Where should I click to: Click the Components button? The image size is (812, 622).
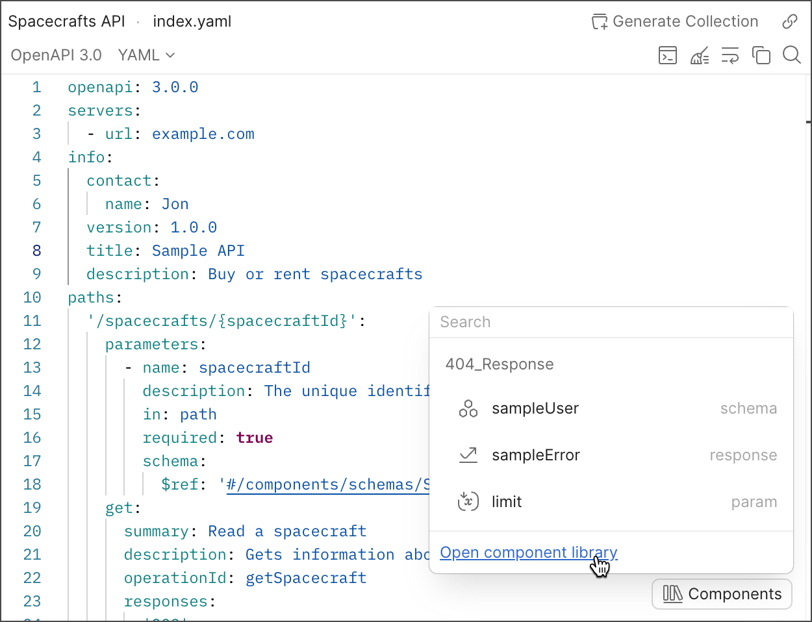click(721, 593)
